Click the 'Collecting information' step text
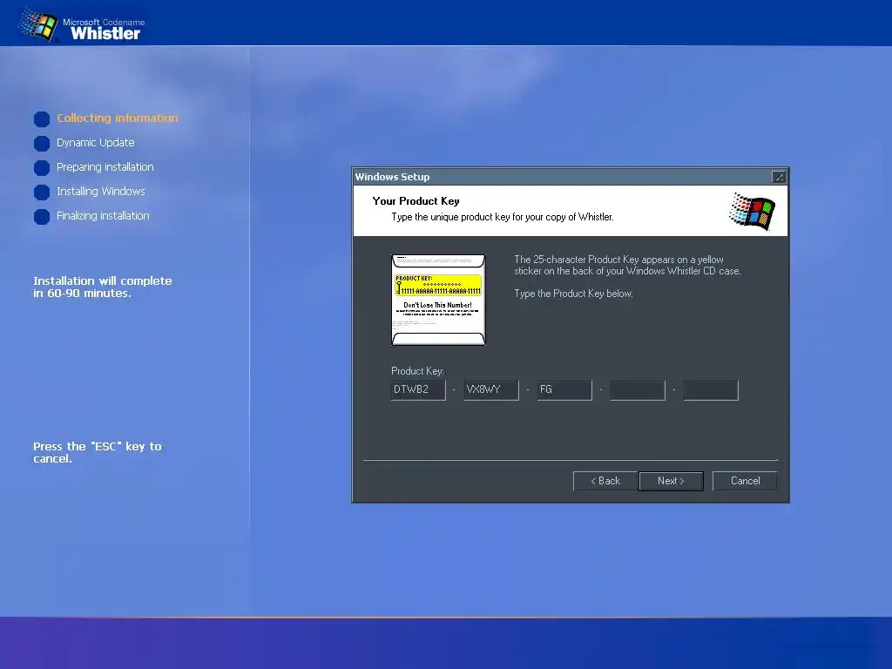892x669 pixels. tap(118, 118)
